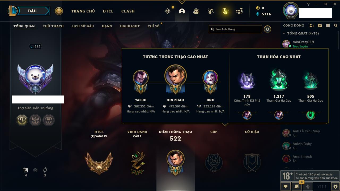Click the Clash crosshair icon in header
The width and height of the screenshot is (340, 191).
click(x=168, y=11)
